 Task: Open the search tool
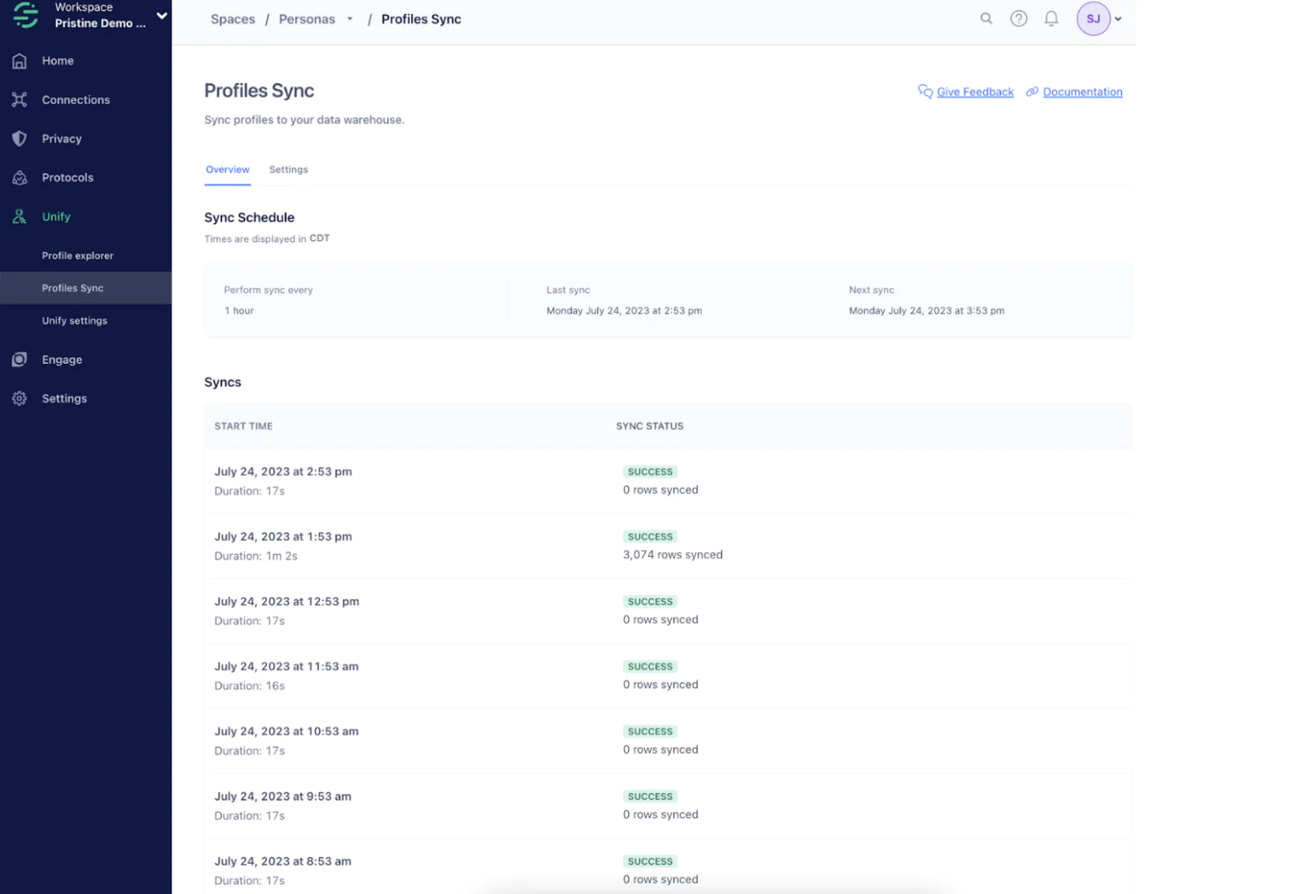point(986,18)
